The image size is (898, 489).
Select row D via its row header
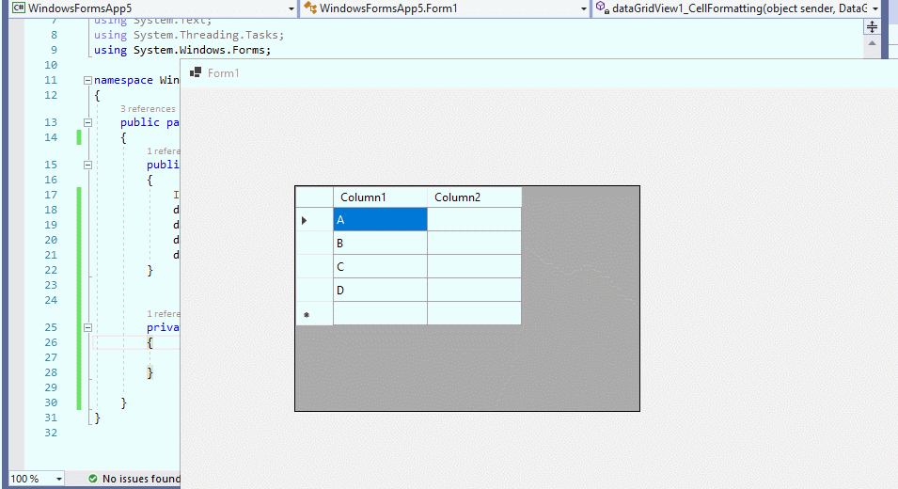click(314, 290)
